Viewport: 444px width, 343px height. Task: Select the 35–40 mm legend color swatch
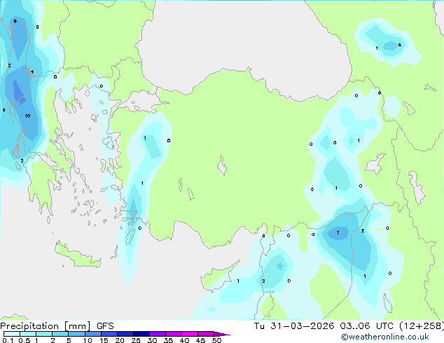[174, 334]
